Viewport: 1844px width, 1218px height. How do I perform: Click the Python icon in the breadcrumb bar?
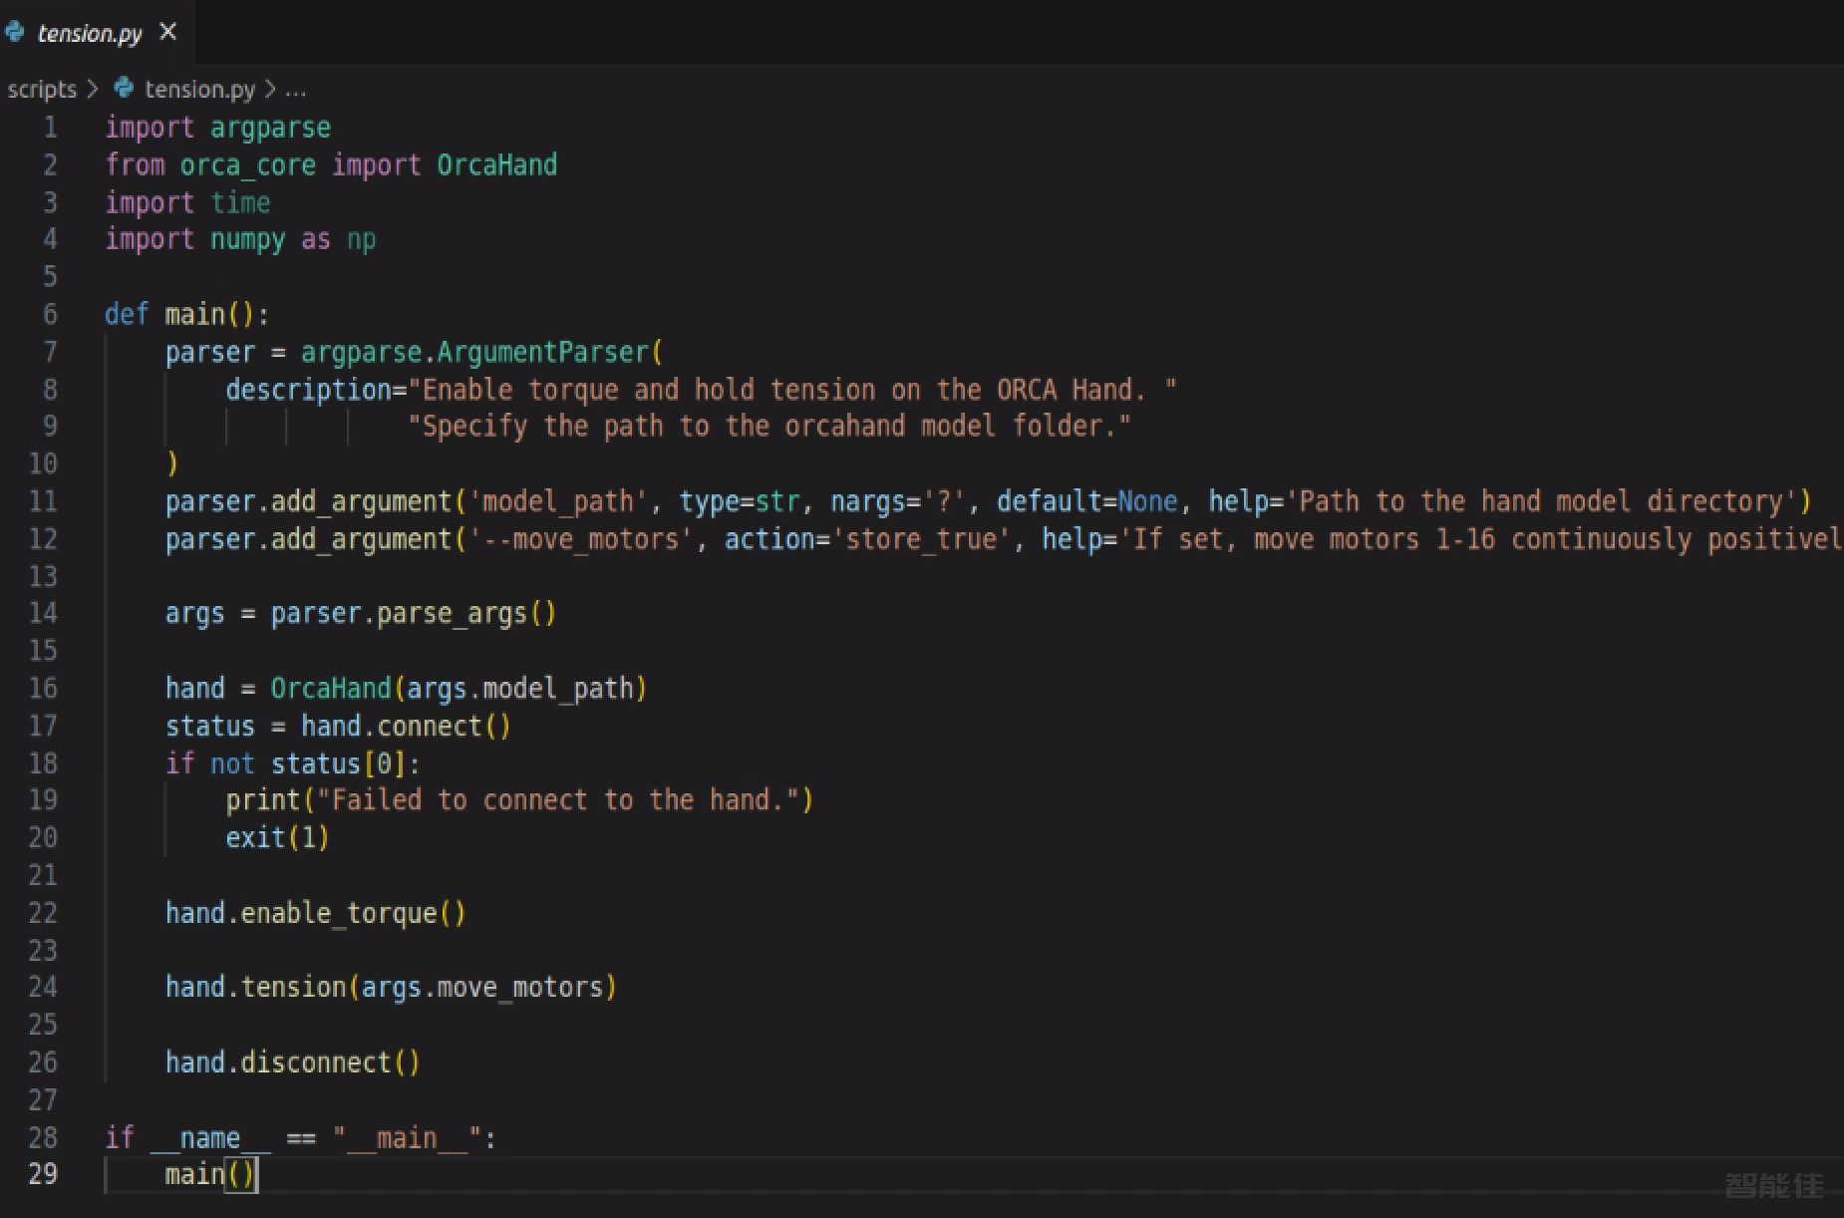click(124, 88)
